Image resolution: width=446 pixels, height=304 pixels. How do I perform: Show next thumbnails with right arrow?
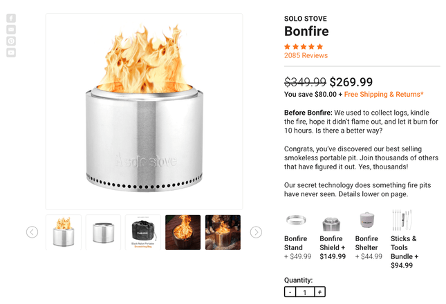[256, 232]
